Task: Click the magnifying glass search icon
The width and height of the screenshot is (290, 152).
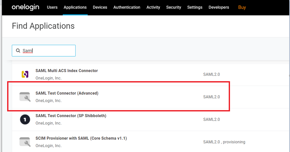Action: [18, 51]
